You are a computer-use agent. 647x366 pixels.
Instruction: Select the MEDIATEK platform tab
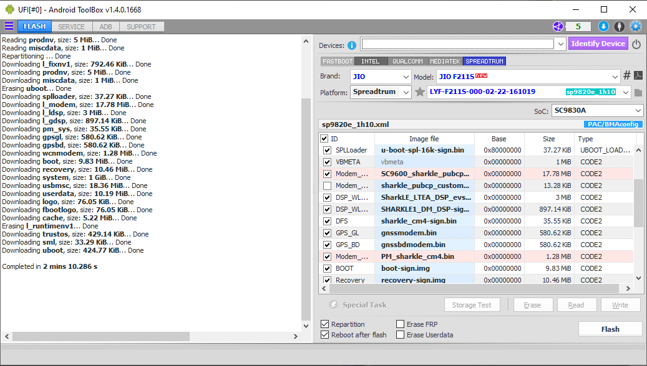445,62
